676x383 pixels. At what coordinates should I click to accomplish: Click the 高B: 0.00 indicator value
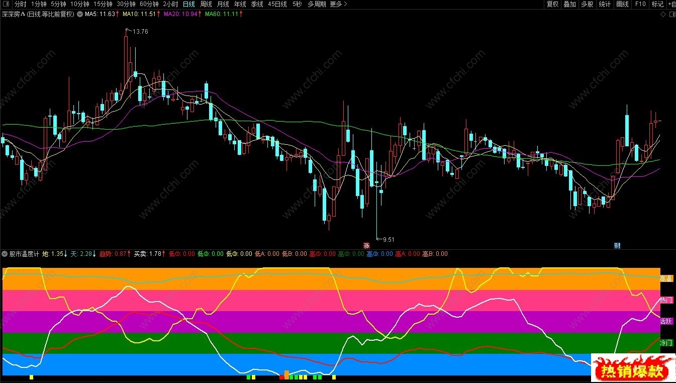[435, 254]
